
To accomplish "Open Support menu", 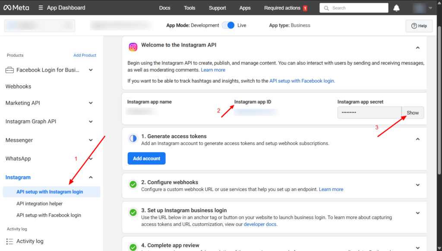I will coord(218,8).
